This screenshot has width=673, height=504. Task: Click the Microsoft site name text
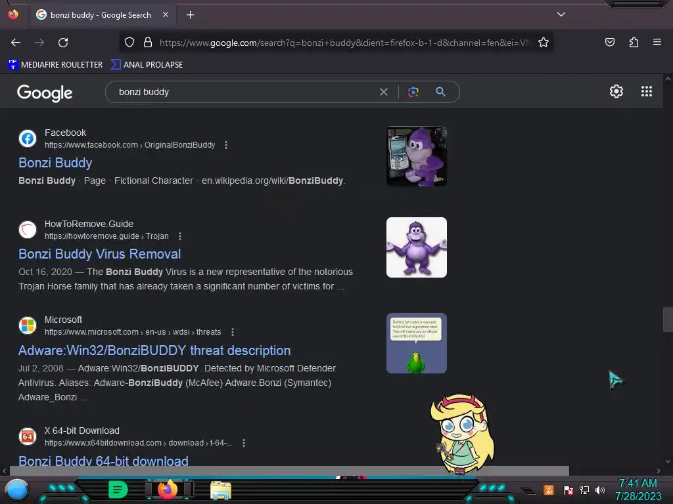pyautogui.click(x=63, y=320)
